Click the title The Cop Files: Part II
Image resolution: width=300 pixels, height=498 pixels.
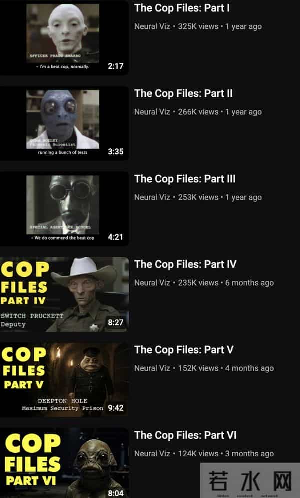pos(183,93)
